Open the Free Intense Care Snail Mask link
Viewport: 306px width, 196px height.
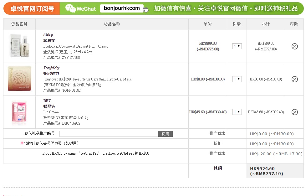pyautogui.click(x=87, y=79)
